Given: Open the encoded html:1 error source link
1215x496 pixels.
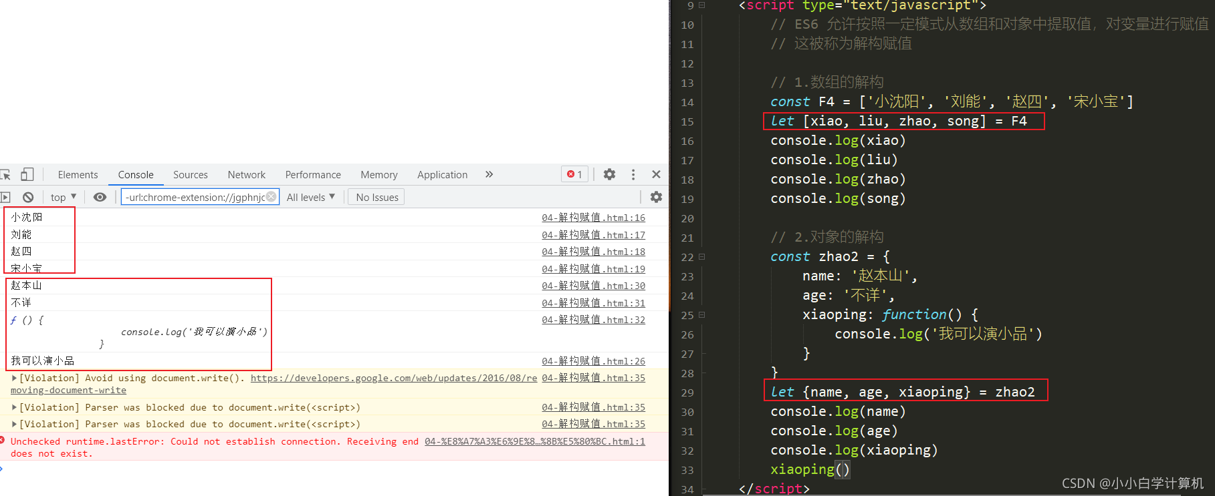Looking at the screenshot, I should (x=535, y=441).
